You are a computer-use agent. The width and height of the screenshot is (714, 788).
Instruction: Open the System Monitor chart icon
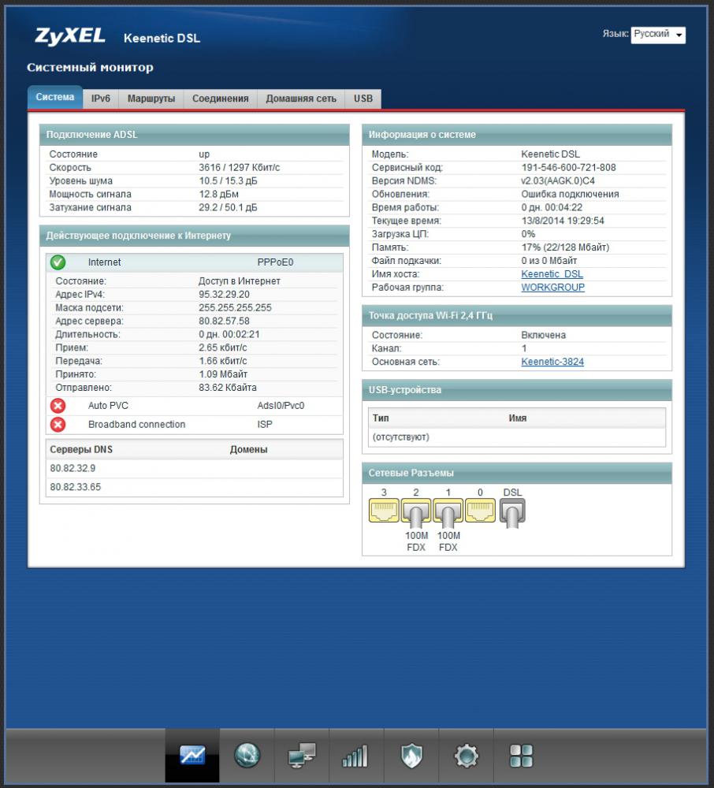[x=192, y=756]
